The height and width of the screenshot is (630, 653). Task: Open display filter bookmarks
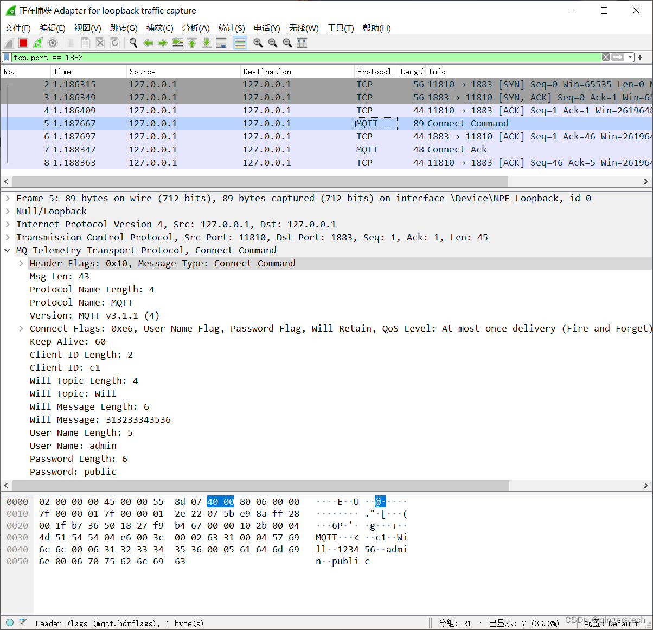7,57
